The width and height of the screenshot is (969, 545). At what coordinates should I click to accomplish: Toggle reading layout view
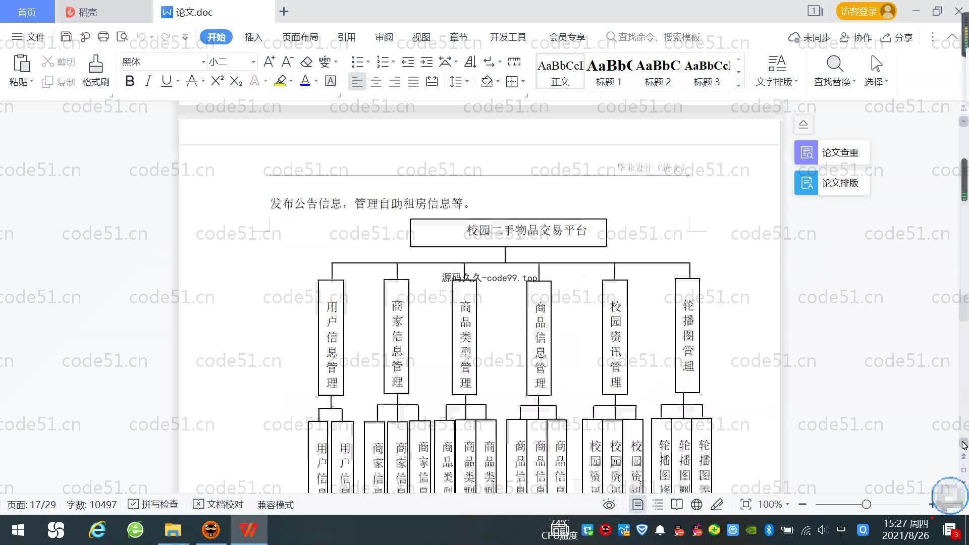pyautogui.click(x=677, y=504)
